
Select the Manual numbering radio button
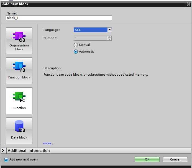(76, 45)
